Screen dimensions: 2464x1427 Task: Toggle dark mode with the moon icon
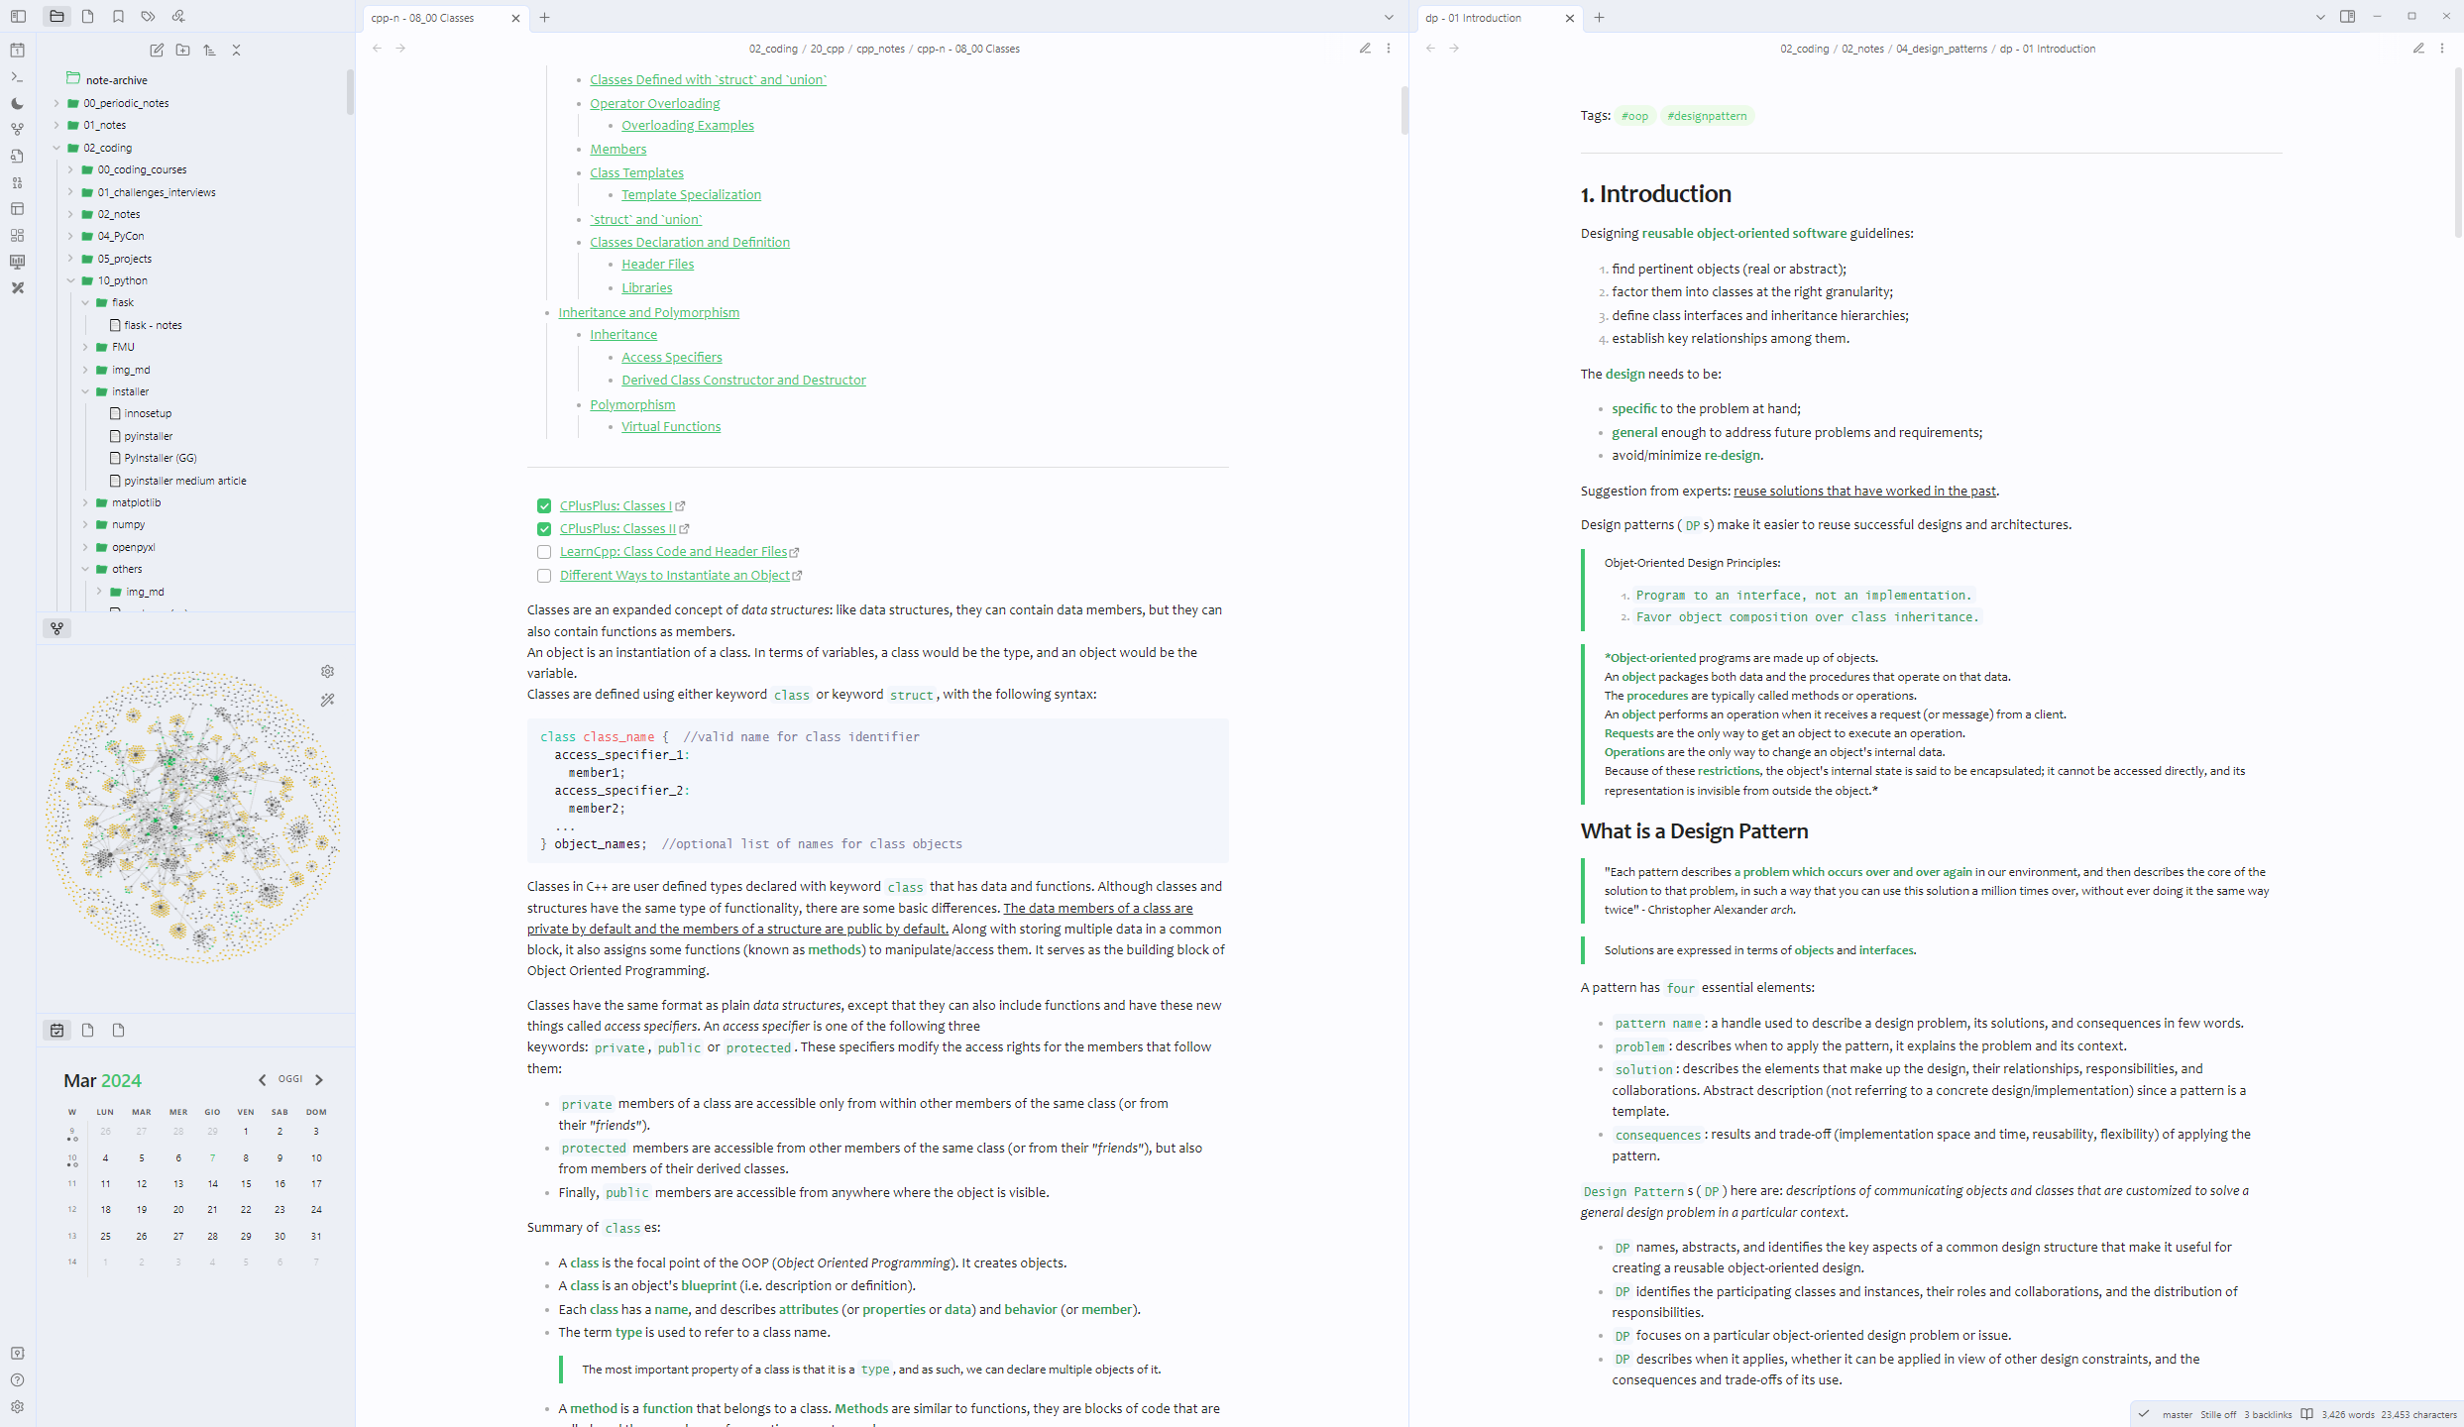coord(17,103)
